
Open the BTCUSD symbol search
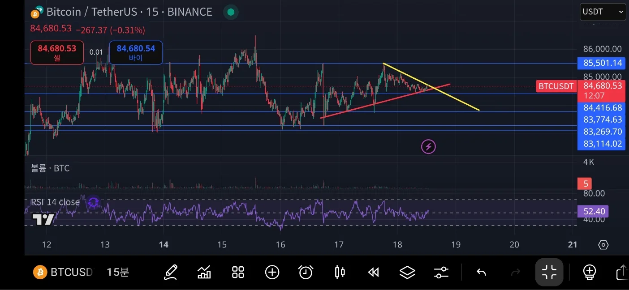[63, 272]
